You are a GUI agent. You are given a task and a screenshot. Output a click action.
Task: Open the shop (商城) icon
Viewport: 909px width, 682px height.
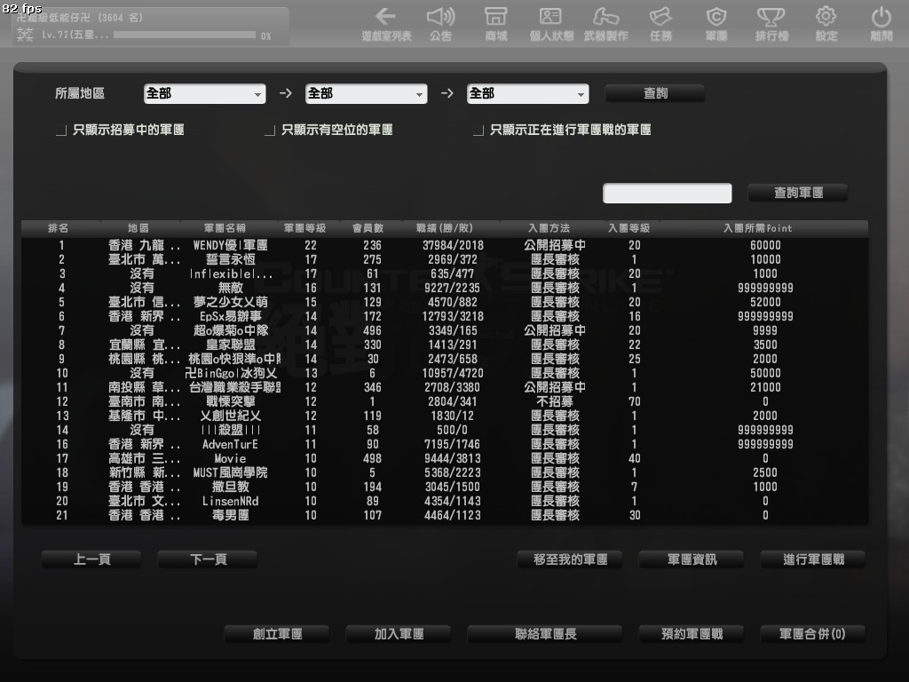click(495, 23)
